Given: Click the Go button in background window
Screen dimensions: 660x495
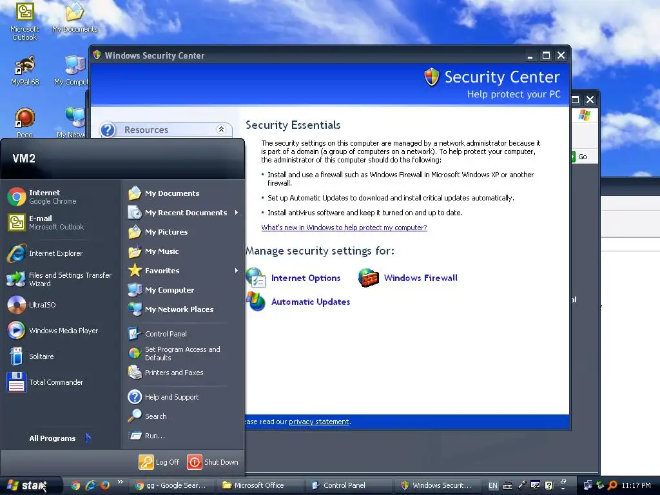Looking at the screenshot, I should [x=579, y=157].
